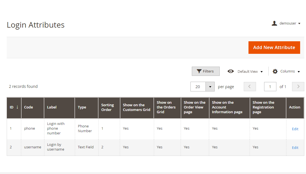Viewport: 306px width, 174px height.
Task: Open the Filters panel
Action: [x=206, y=71]
